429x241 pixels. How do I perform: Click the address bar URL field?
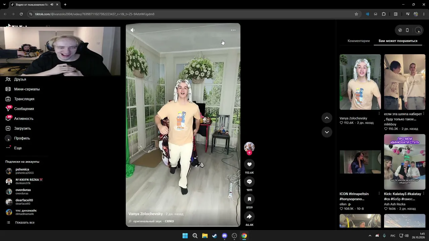click(x=194, y=14)
